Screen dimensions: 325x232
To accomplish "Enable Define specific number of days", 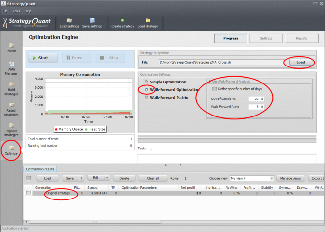I will (214, 89).
